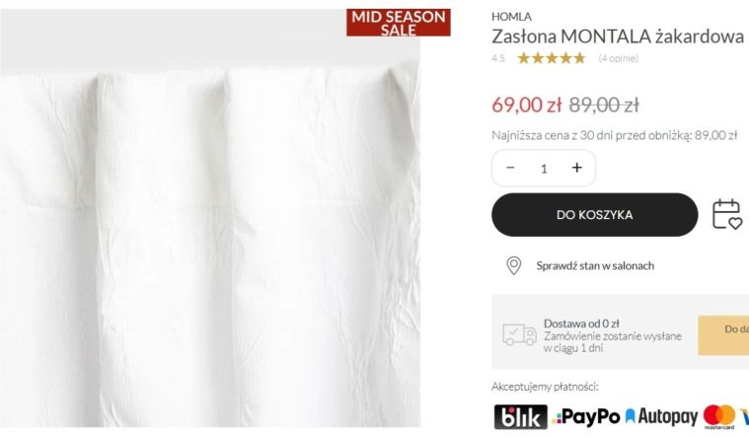Click the MID SEASON SALE badge
Viewport: 749px width, 437px height.
(x=399, y=23)
